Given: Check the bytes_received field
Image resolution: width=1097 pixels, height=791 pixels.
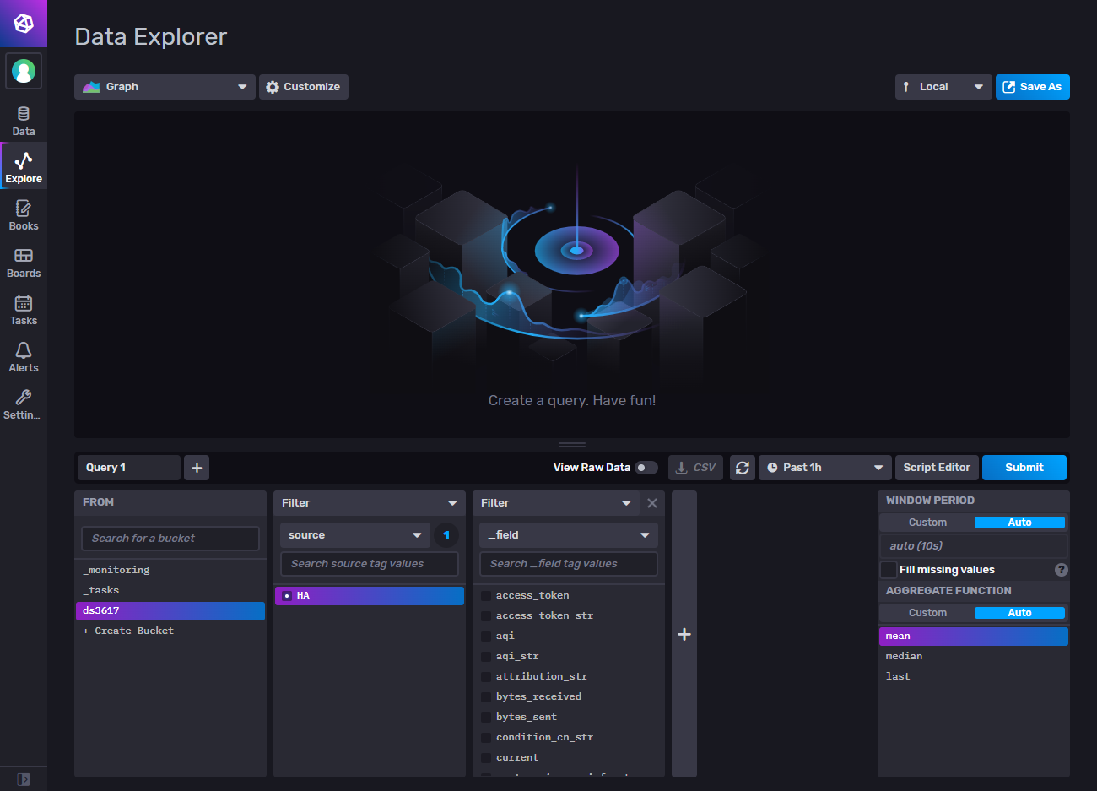Looking at the screenshot, I should pos(486,697).
